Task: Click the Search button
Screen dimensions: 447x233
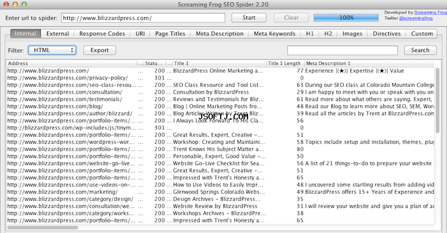Action: coord(420,50)
